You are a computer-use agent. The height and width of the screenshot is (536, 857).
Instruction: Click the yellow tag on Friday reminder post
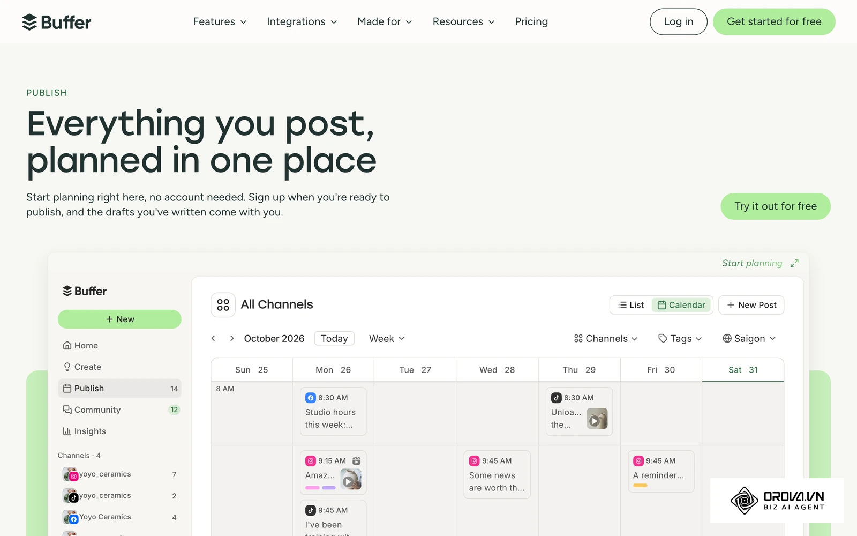point(640,486)
